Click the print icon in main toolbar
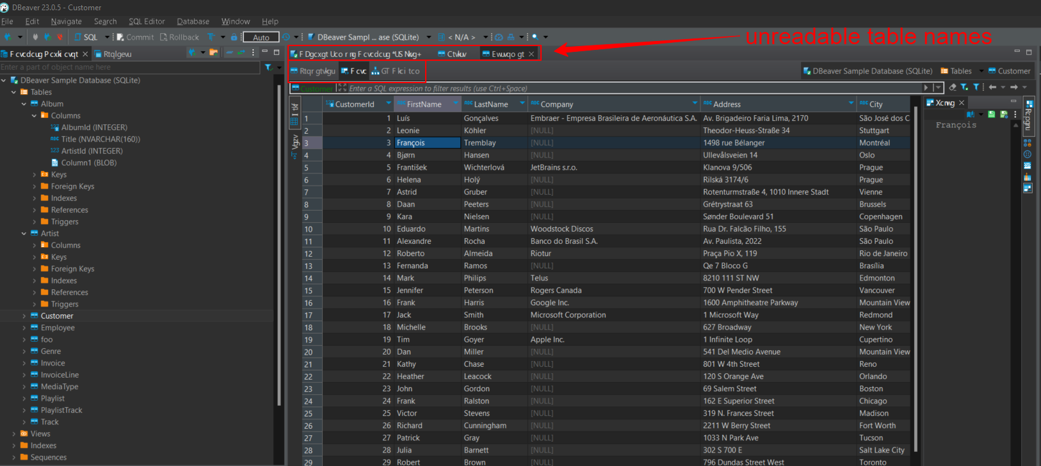 point(511,37)
